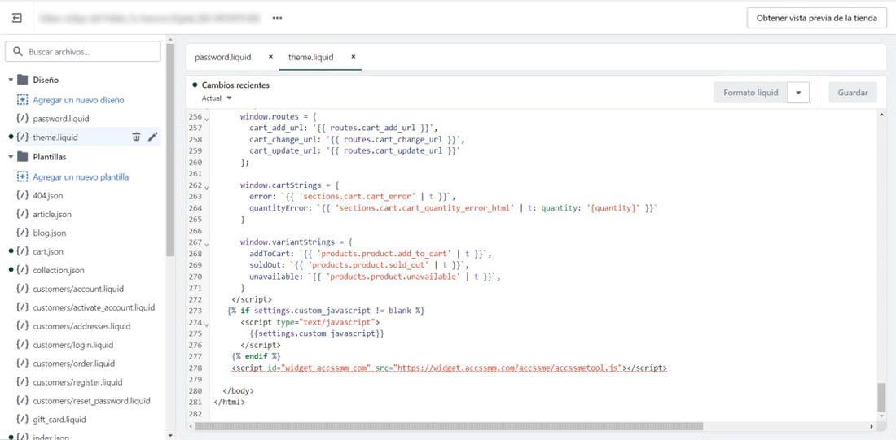Delete theme.liquid with trash icon

(x=136, y=137)
